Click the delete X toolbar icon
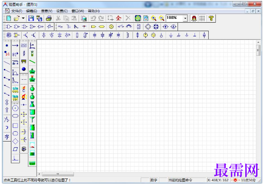 pos(128,18)
